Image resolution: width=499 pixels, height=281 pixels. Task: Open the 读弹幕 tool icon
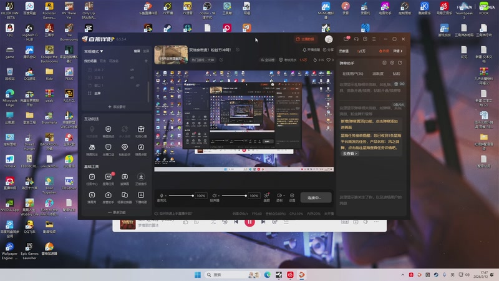[125, 177]
